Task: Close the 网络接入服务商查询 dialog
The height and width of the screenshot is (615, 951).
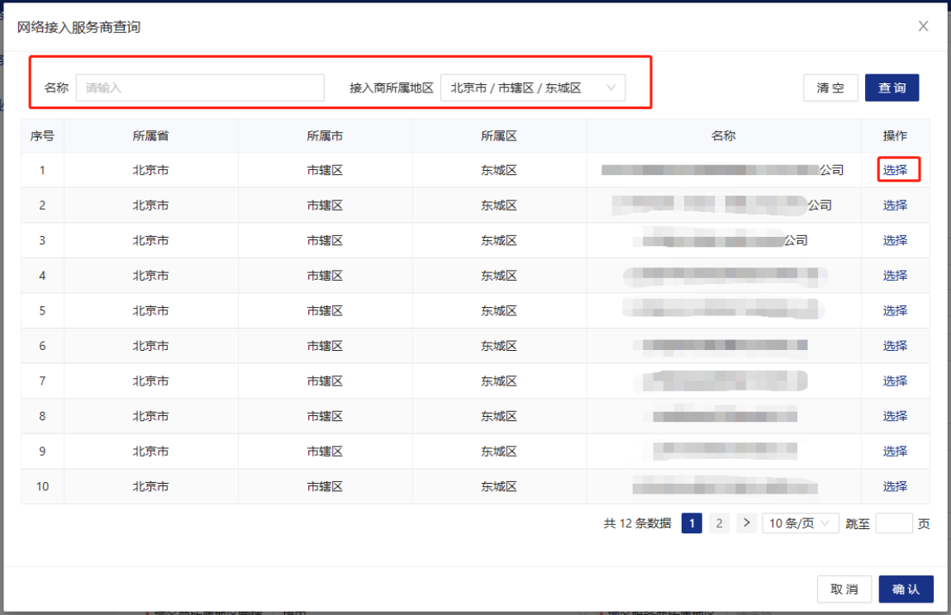Action: tap(923, 26)
